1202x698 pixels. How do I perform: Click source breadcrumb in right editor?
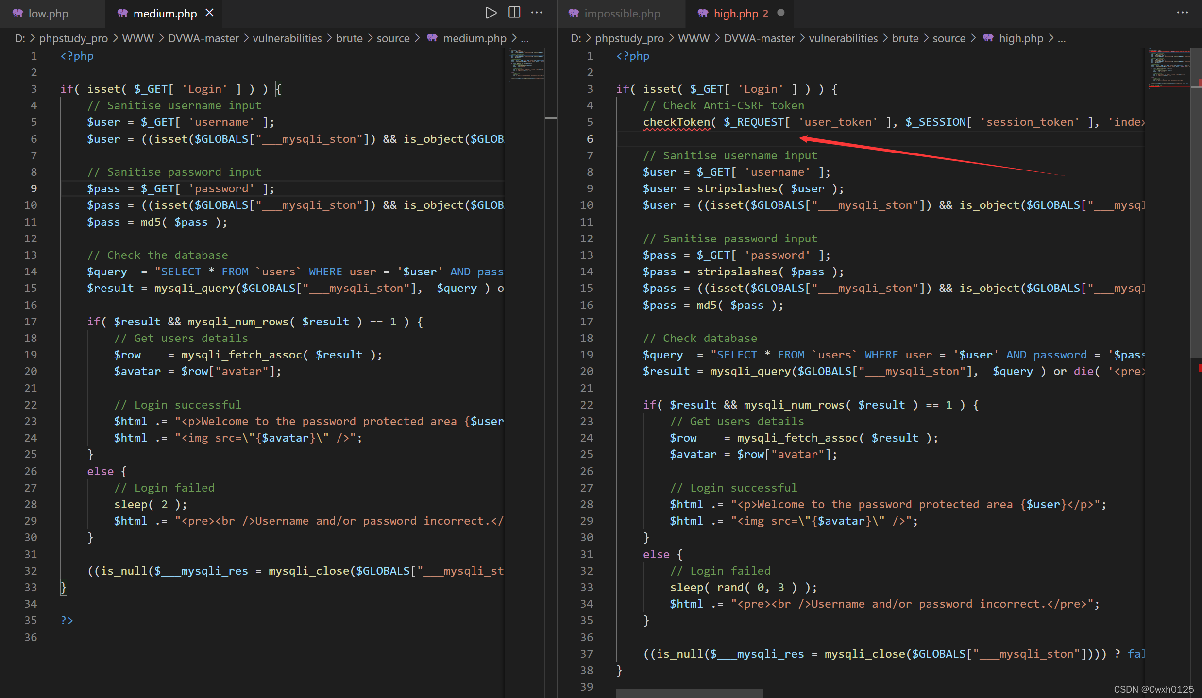[949, 38]
